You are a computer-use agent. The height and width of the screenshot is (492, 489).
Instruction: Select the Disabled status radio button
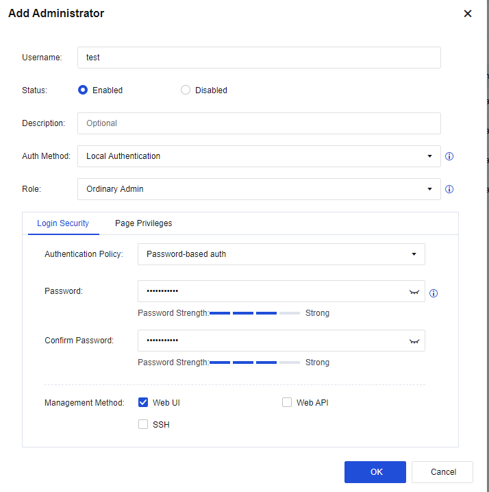[186, 90]
